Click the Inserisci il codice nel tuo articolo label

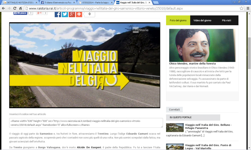(x=28, y=114)
